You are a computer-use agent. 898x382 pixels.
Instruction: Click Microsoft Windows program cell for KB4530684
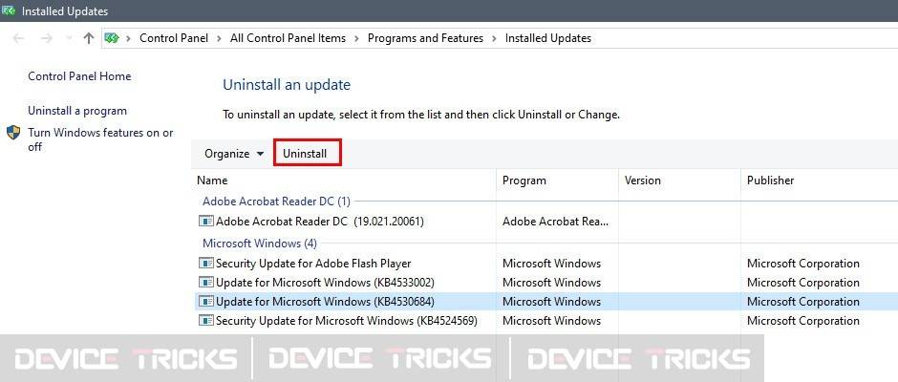pyautogui.click(x=551, y=301)
